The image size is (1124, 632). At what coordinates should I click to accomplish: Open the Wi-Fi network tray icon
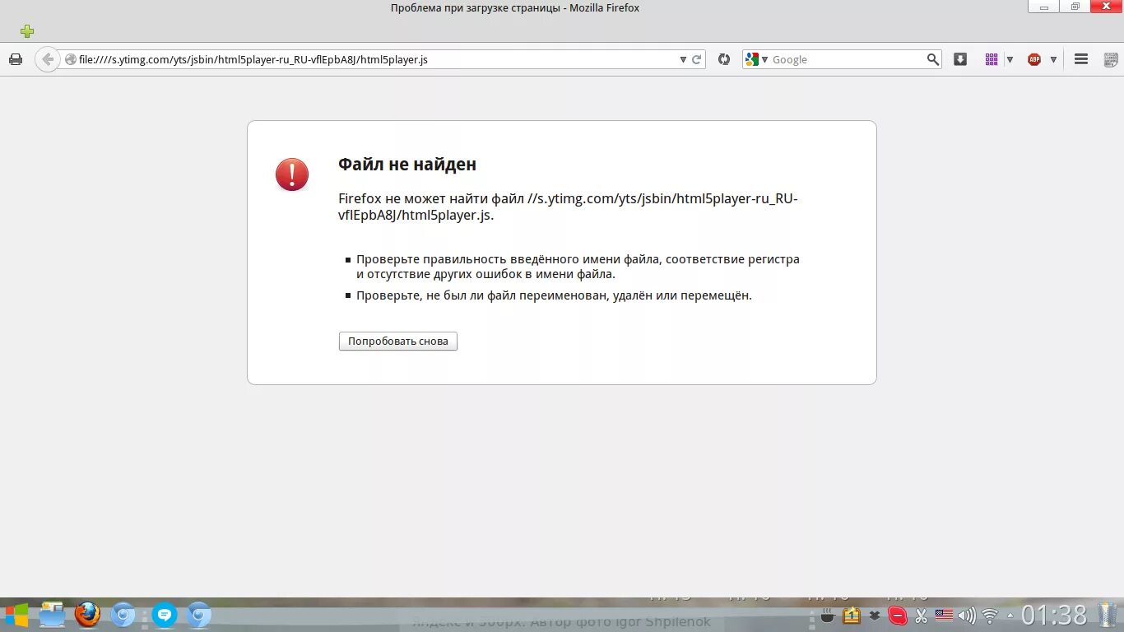tap(991, 616)
